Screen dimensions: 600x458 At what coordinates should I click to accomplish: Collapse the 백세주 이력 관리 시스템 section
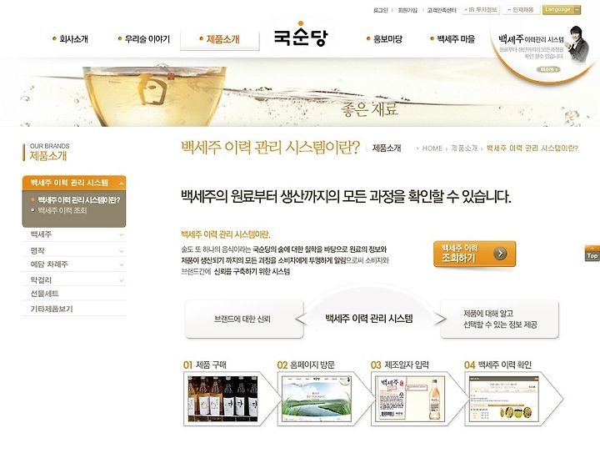click(x=121, y=184)
